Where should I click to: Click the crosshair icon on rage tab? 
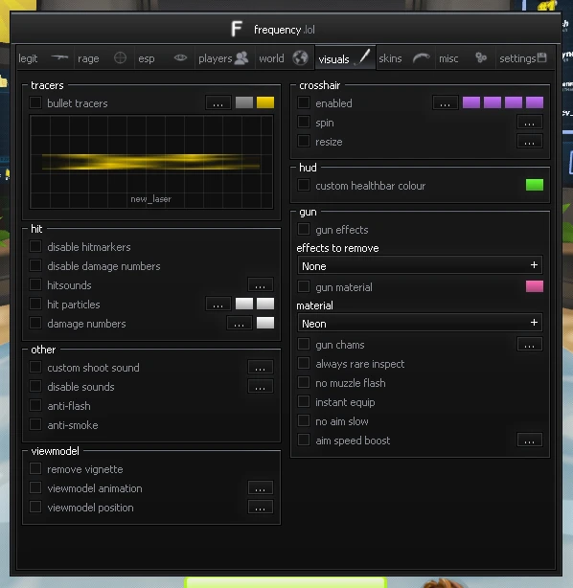[x=120, y=57]
